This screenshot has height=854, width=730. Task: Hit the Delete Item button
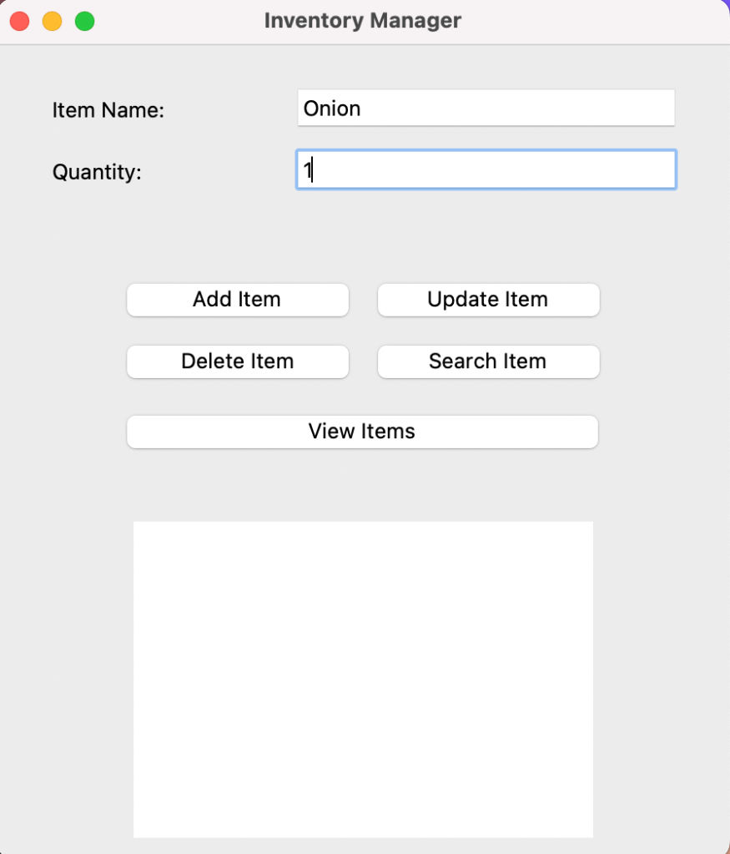(x=237, y=361)
